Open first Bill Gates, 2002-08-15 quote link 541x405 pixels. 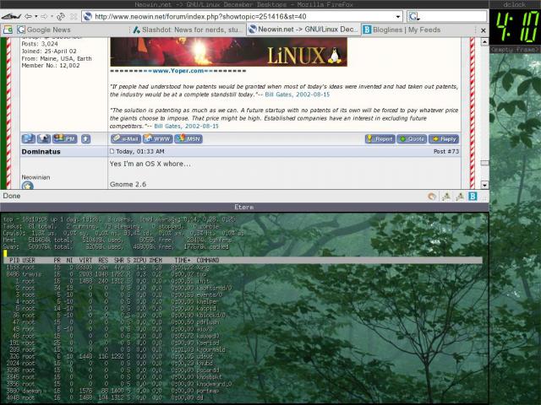coord(297,94)
